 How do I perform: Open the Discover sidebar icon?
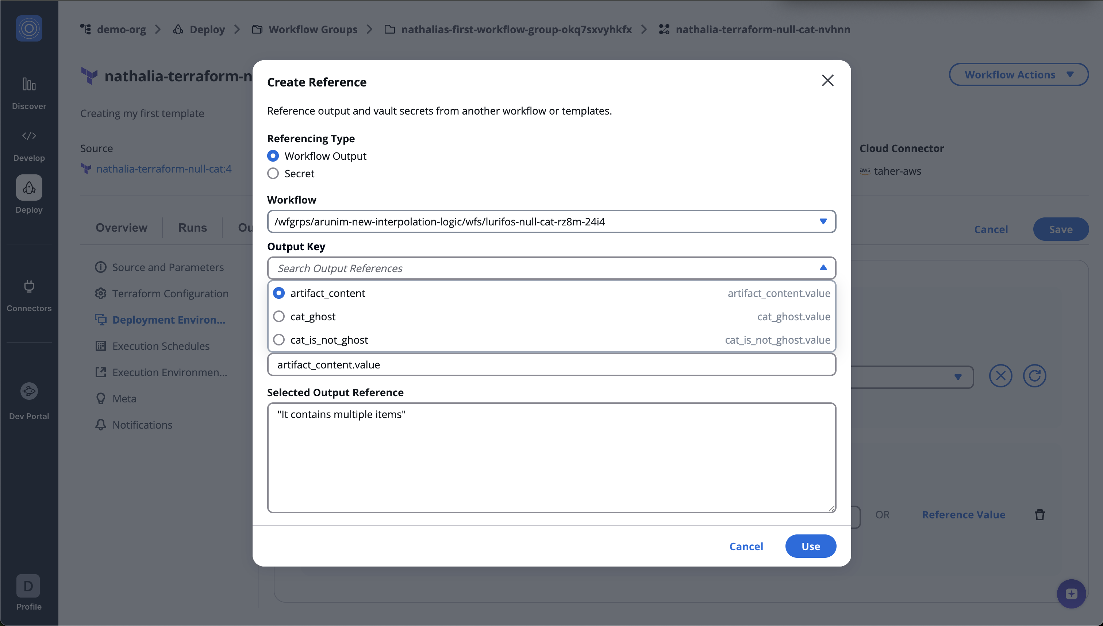(x=29, y=85)
